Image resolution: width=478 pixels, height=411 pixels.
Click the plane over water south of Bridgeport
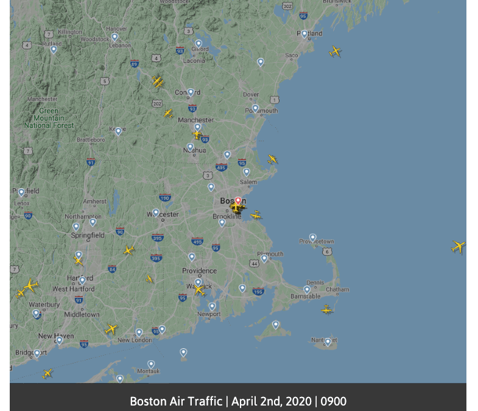(47, 373)
